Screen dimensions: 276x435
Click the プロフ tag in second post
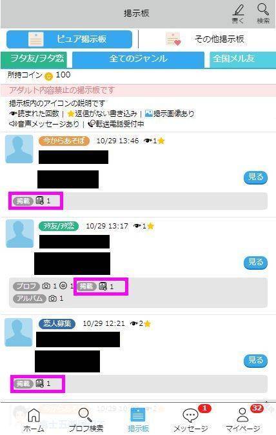coord(26,286)
